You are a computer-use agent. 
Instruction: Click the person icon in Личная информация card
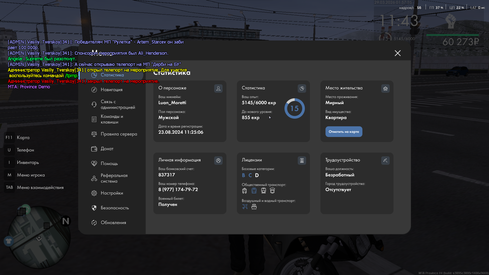pyautogui.click(x=218, y=160)
